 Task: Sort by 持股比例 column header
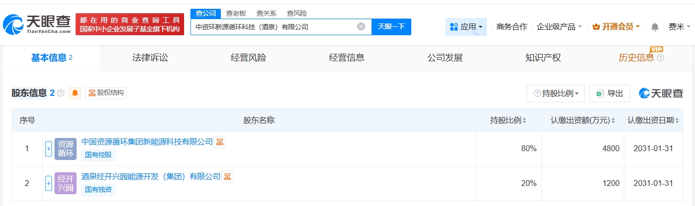pyautogui.click(x=508, y=120)
